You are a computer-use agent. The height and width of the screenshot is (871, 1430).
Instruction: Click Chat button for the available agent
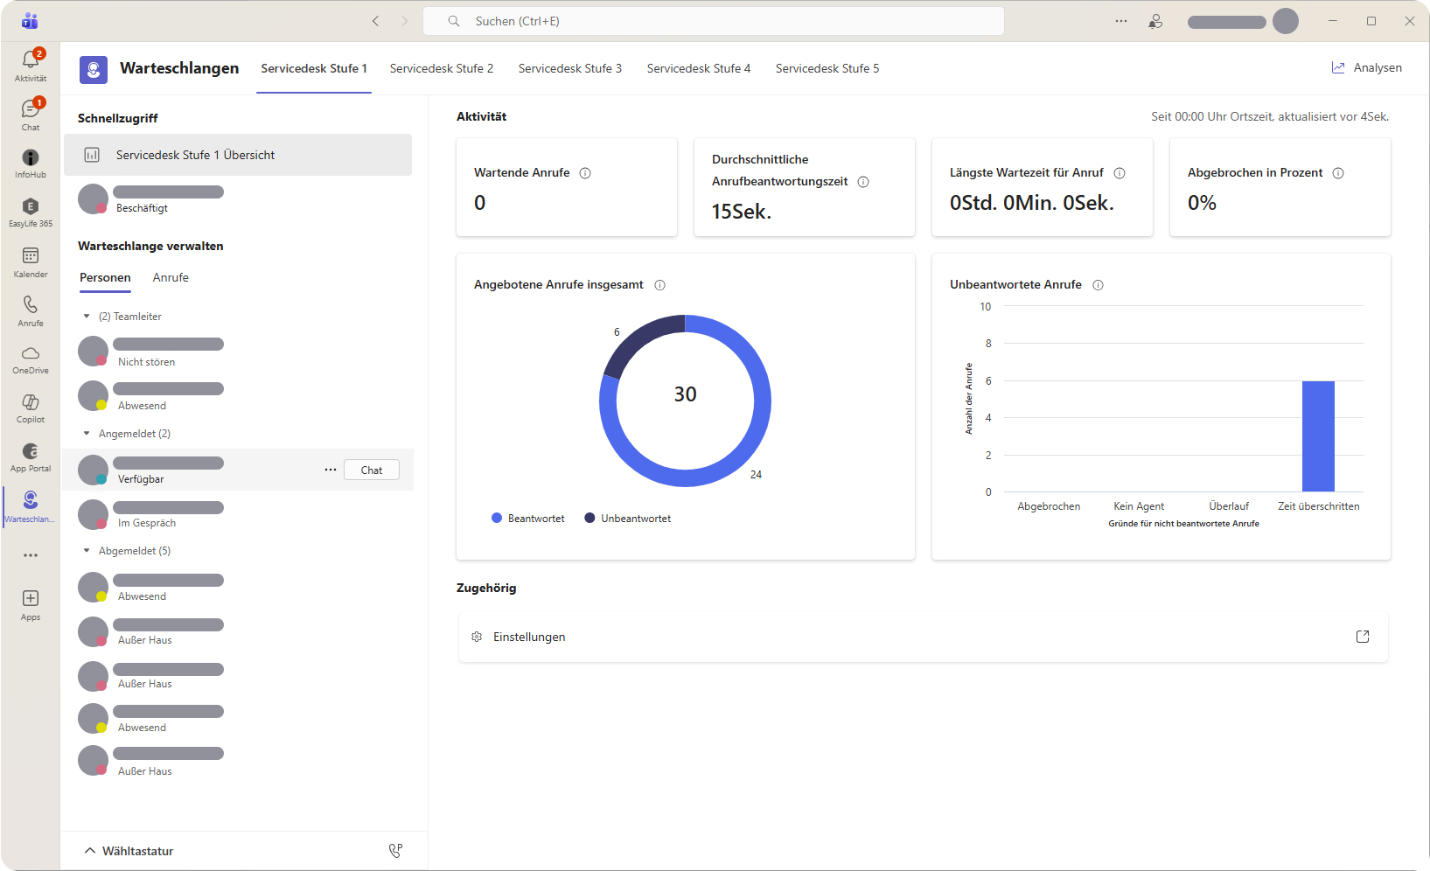point(372,470)
